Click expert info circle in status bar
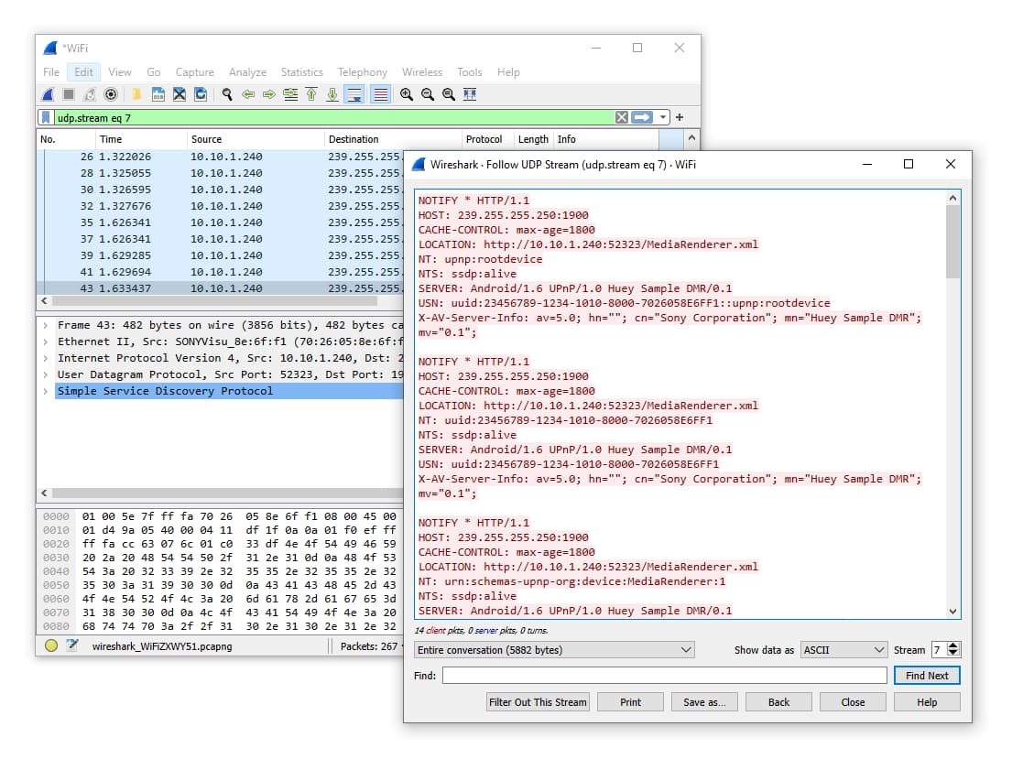The height and width of the screenshot is (759, 1023). [x=51, y=646]
